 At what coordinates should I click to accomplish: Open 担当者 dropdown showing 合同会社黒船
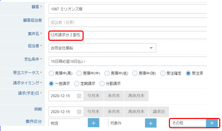102,48
